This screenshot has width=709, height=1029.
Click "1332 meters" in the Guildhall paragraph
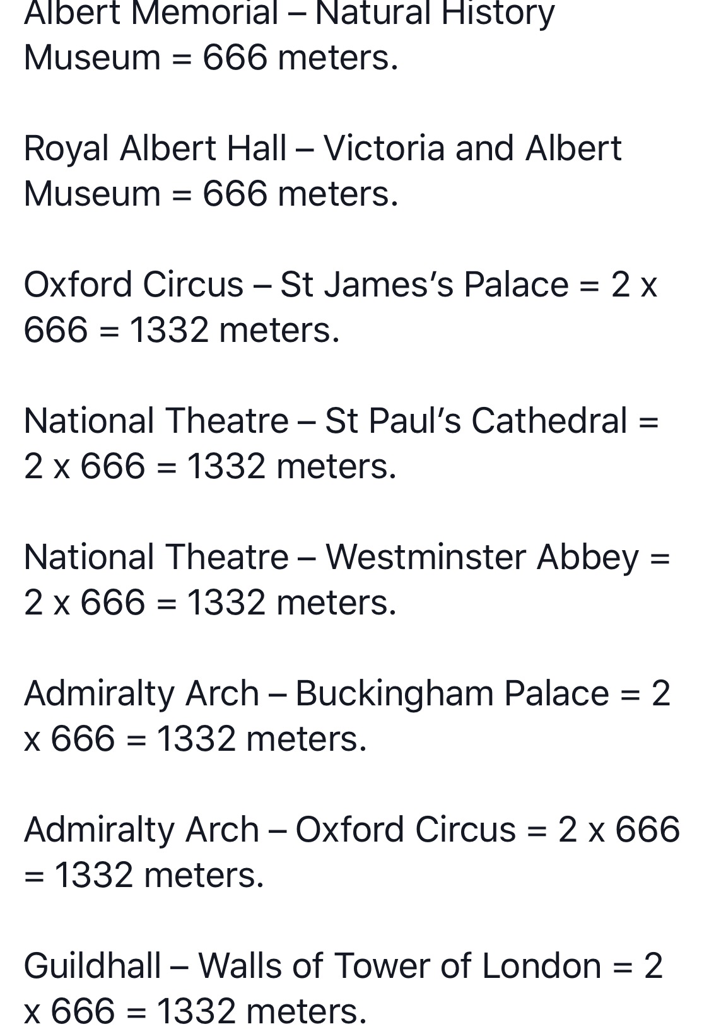pyautogui.click(x=261, y=1011)
